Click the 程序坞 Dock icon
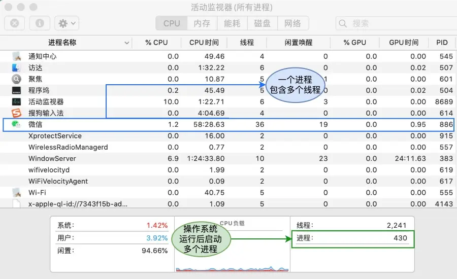 [16, 90]
